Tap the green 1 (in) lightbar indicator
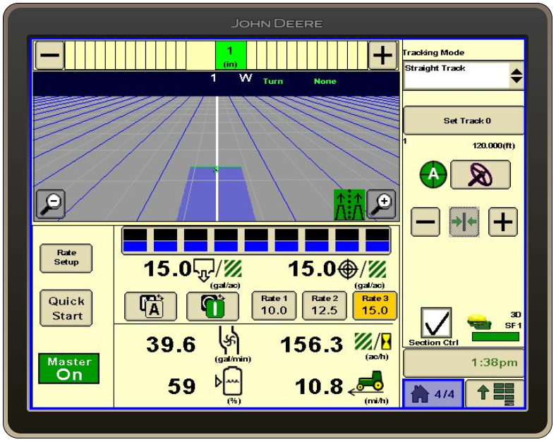Screen dimensions: 556x442 [x=231, y=55]
